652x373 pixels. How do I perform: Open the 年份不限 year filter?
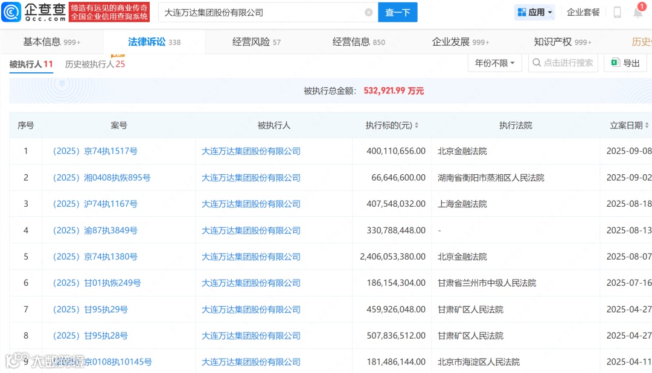point(494,63)
